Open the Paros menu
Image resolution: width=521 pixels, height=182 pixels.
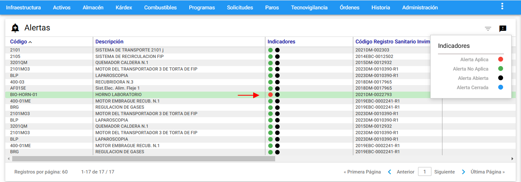pos(272,7)
